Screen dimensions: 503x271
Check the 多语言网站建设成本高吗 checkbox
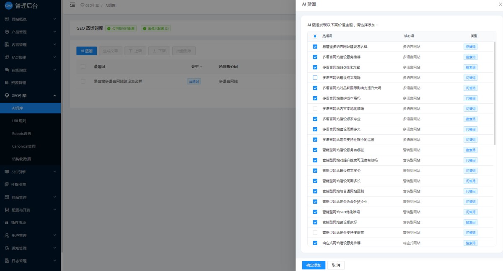pyautogui.click(x=315, y=78)
